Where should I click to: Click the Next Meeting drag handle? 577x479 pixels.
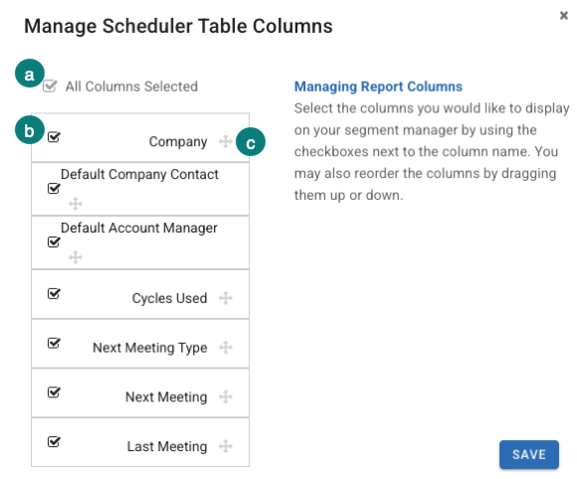(225, 397)
